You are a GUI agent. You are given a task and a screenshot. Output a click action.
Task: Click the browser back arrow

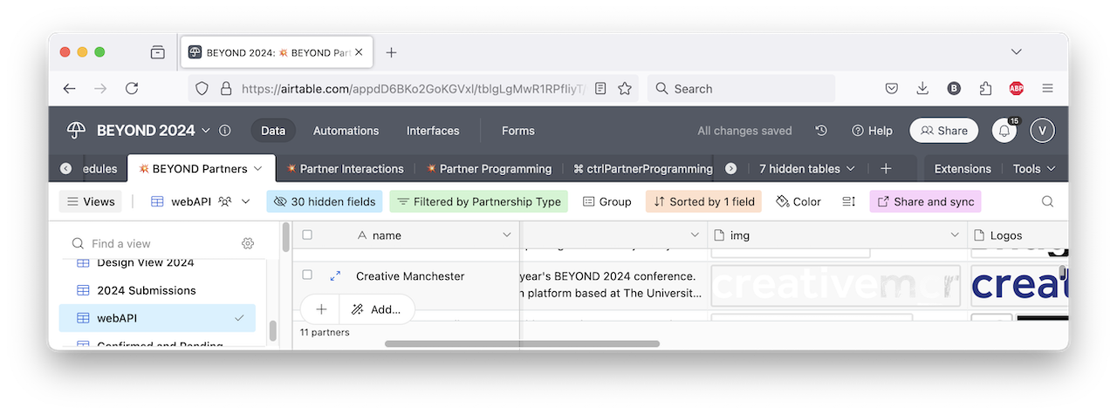(70, 88)
